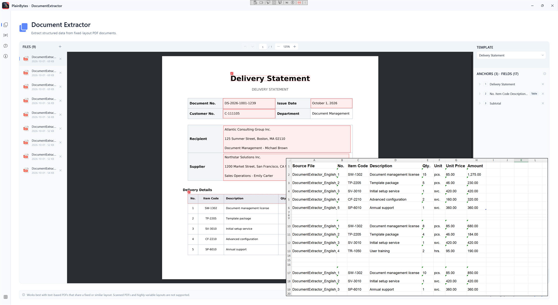Click the select element cursor icon in debug toolbar

click(x=268, y=3)
